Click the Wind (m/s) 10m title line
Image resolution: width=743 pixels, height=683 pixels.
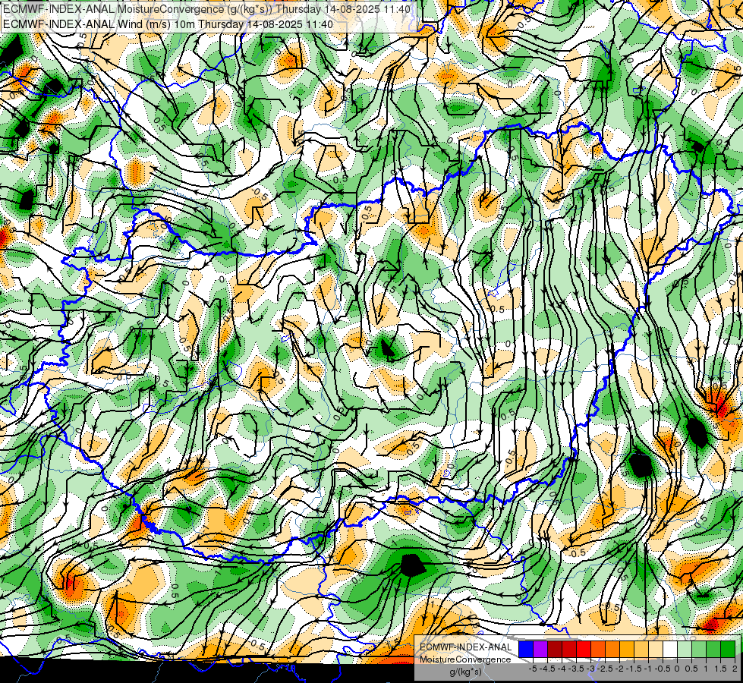coord(168,24)
